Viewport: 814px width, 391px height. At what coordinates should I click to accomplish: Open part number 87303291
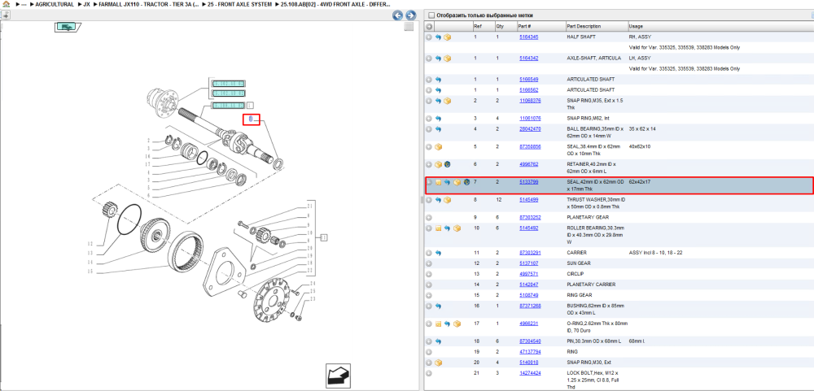pyautogui.click(x=530, y=253)
